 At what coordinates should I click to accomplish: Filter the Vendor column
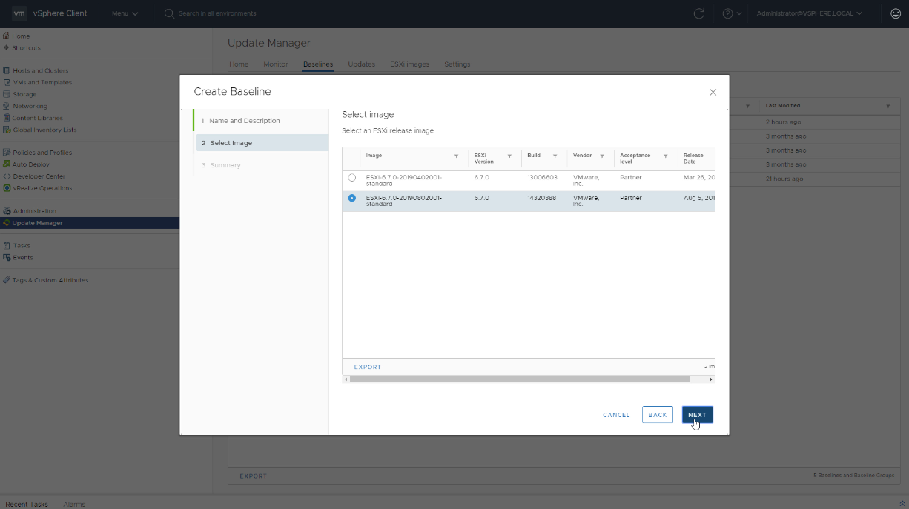[602, 156]
